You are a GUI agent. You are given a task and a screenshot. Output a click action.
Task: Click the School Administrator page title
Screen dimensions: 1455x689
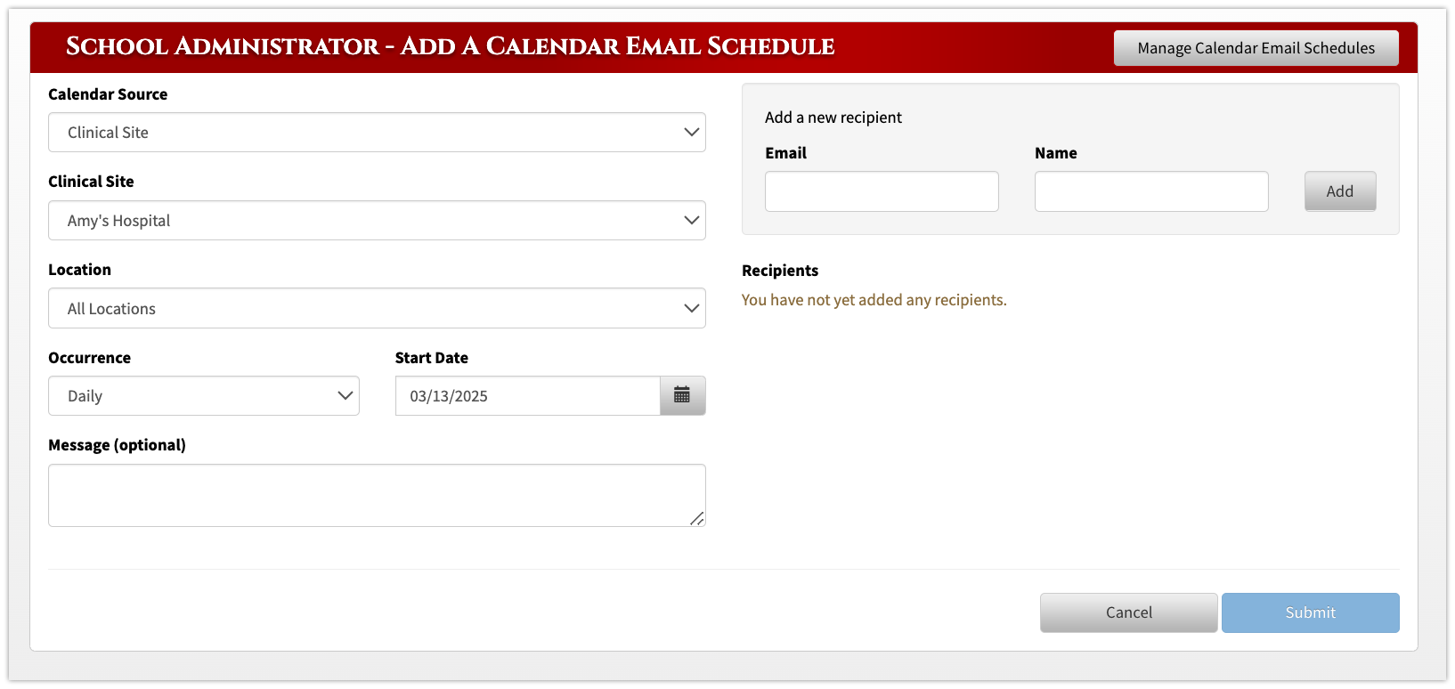[450, 46]
